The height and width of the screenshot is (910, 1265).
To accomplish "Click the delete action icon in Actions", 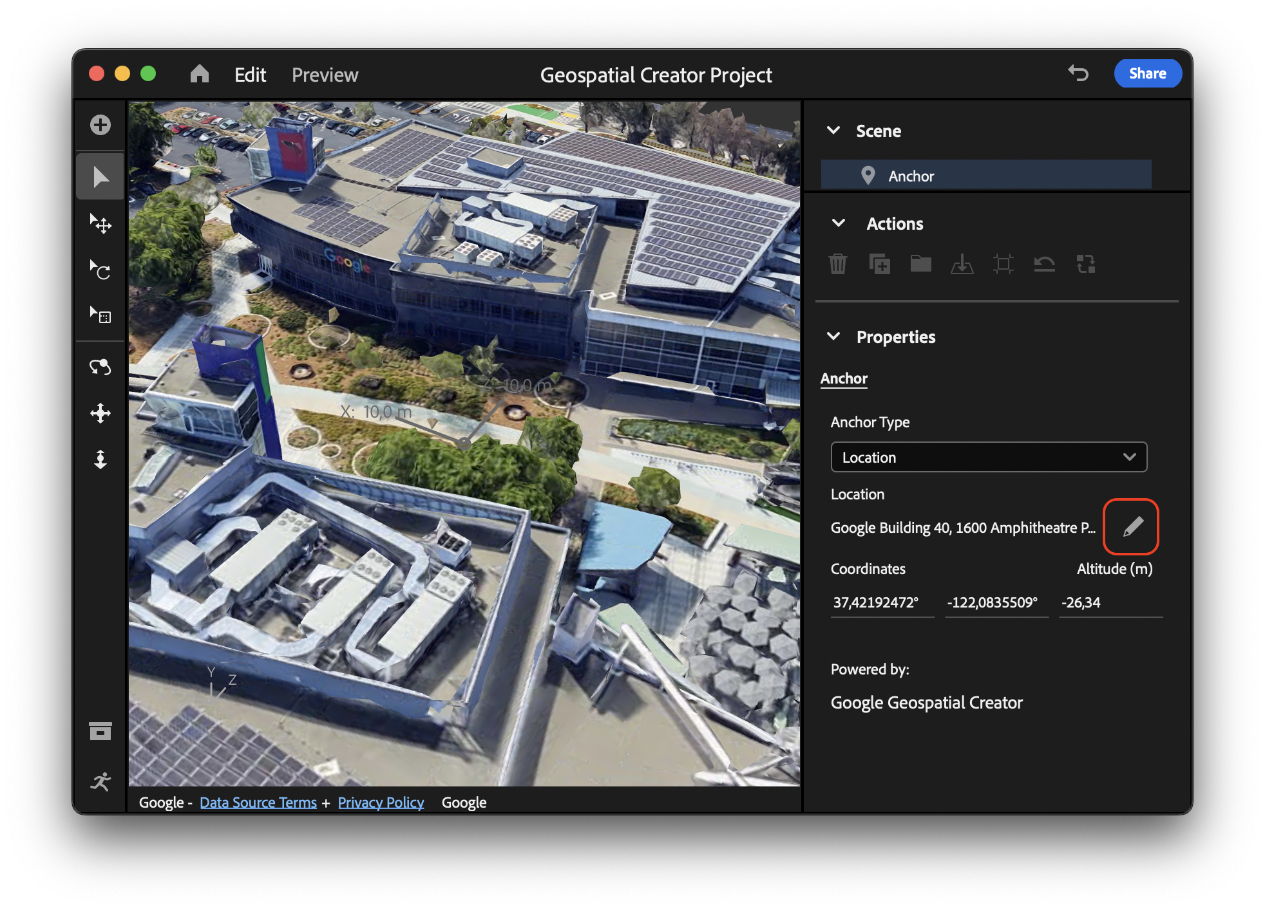I will point(842,263).
